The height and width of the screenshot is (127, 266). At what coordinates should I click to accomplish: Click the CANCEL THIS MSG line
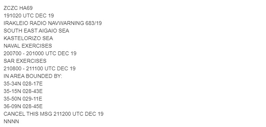(54, 114)
